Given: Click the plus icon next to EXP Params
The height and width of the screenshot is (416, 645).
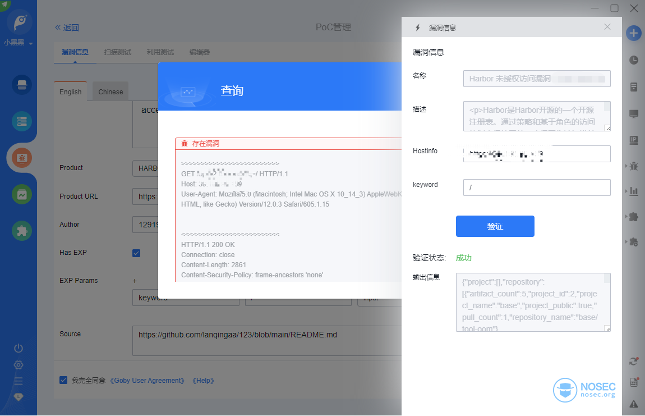Looking at the screenshot, I should coord(135,281).
